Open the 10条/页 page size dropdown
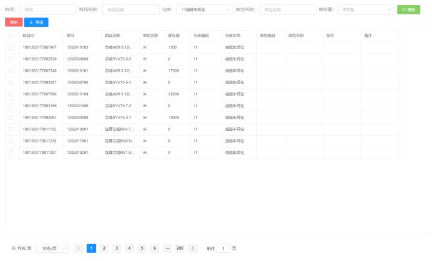Image resolution: width=432 pixels, height=261 pixels. pos(52,248)
